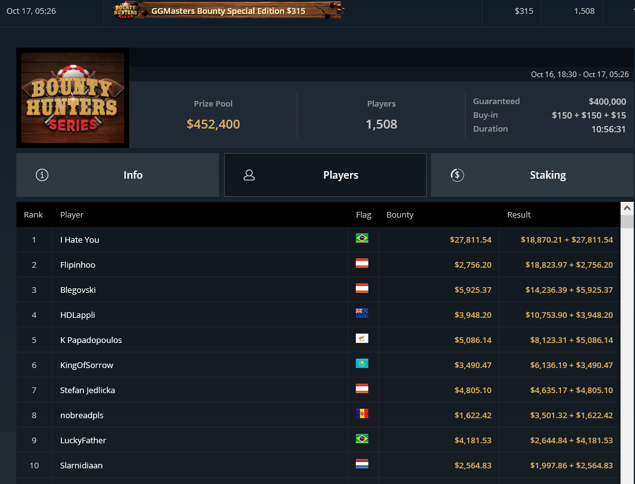Click the players list scrollbar thumb

[x=627, y=221]
